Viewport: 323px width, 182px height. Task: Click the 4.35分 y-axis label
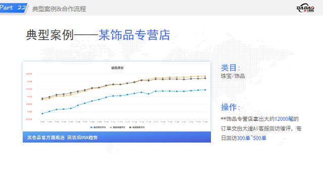(29, 119)
